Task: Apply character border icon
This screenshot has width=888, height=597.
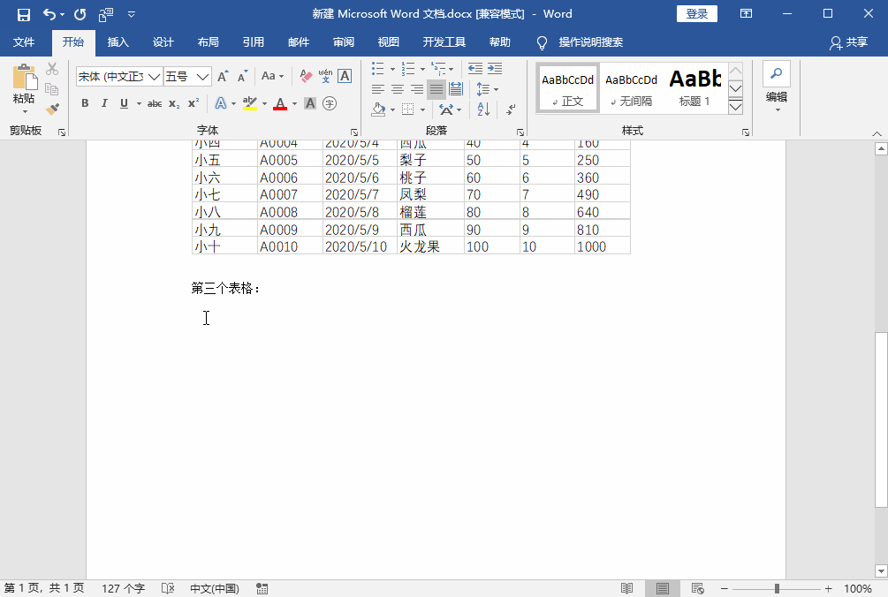Action: tap(345, 77)
